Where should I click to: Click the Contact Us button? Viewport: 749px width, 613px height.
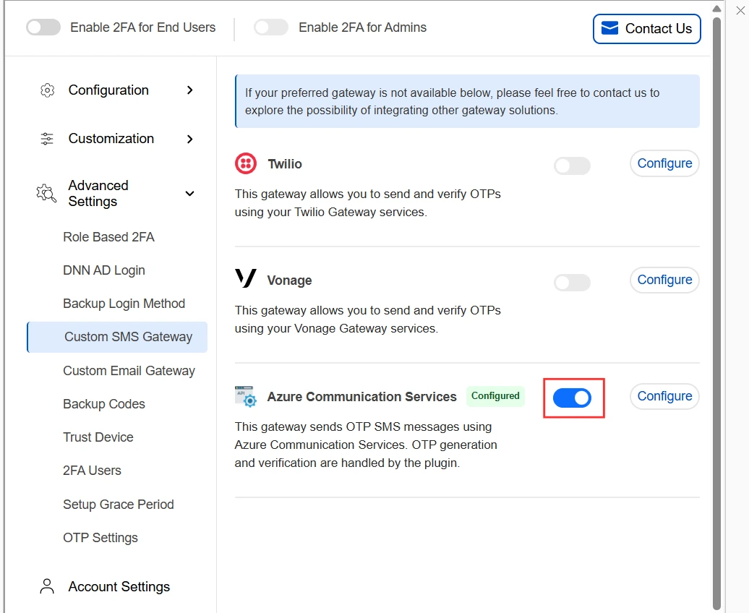[x=647, y=29]
